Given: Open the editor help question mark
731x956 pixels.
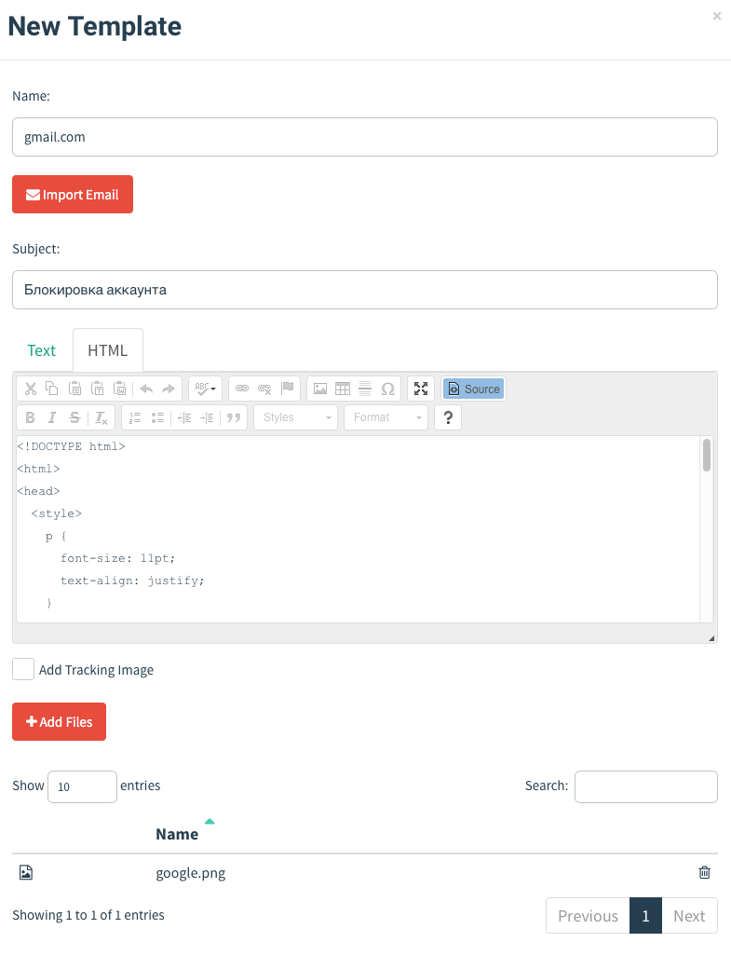Looking at the screenshot, I should [448, 417].
